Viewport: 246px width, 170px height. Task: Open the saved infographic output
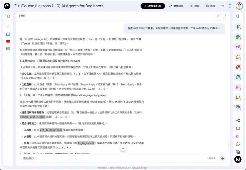tap(238, 136)
